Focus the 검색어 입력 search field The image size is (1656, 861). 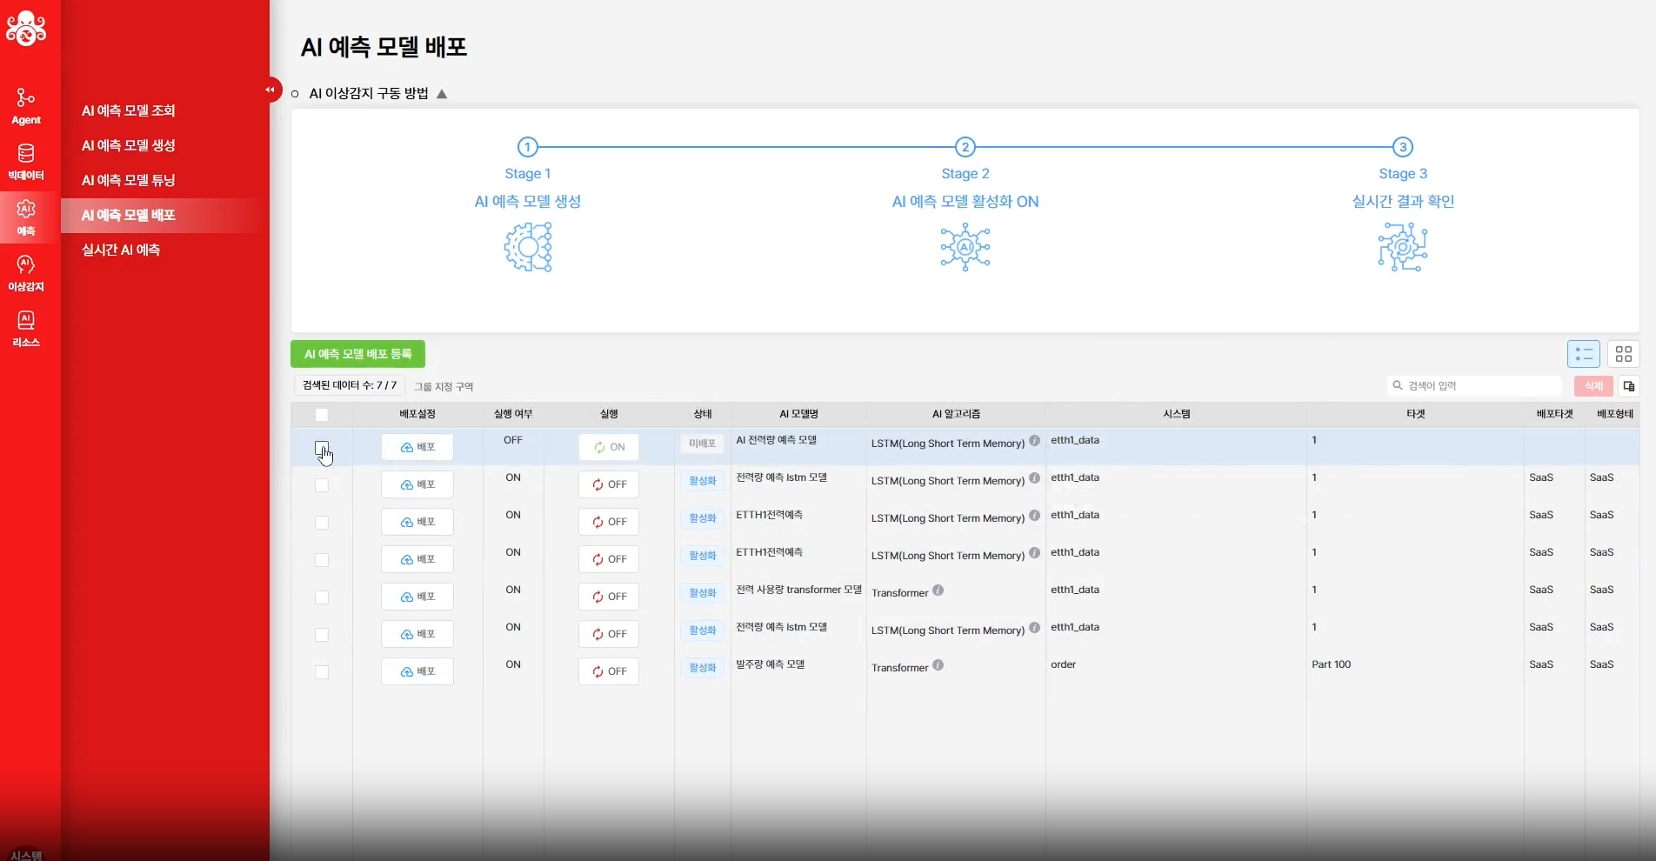(x=1475, y=385)
